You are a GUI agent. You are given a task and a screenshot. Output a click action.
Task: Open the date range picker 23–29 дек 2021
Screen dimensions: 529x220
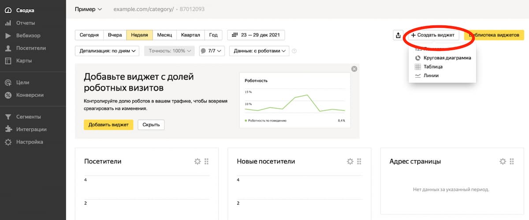point(256,35)
